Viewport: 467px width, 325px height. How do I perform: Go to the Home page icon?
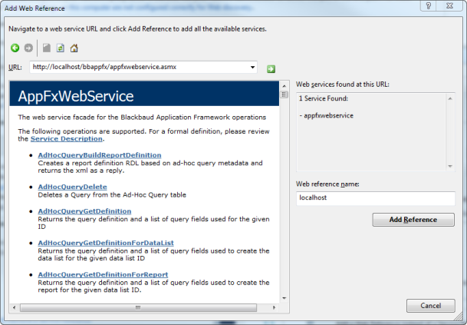coord(74,48)
